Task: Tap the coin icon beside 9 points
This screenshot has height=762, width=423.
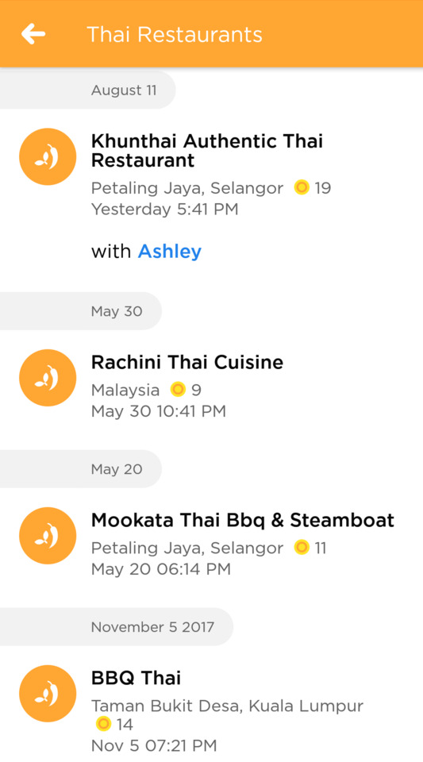Action: click(x=179, y=389)
